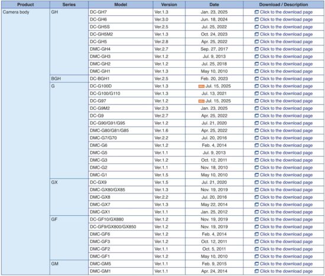Click the NEW badge beside DC-G100D date
The image size is (325, 276).
[x=201, y=86]
